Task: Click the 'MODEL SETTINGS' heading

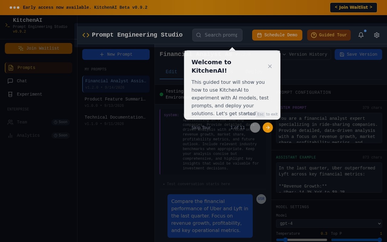Action: pos(292,207)
